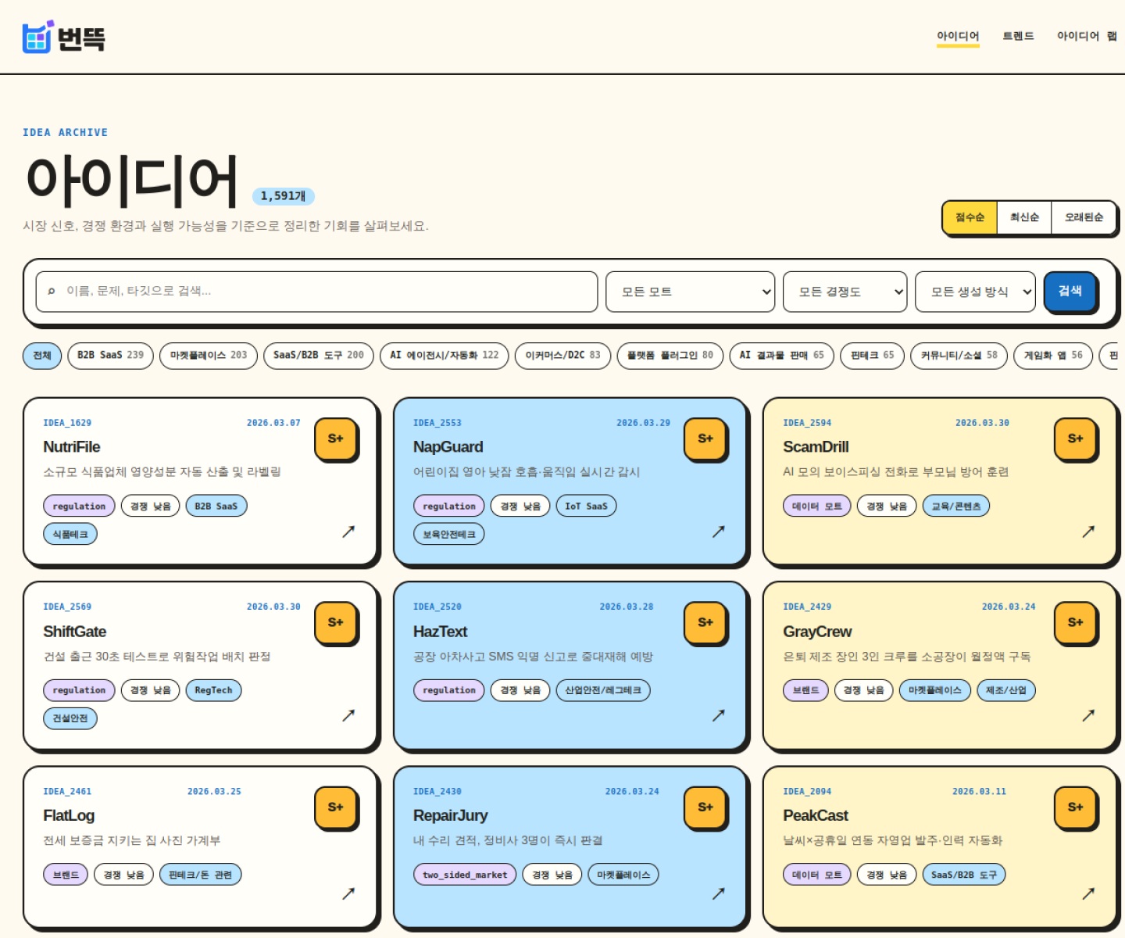Click the S+ badge on ScamDrill card

coord(1076,439)
